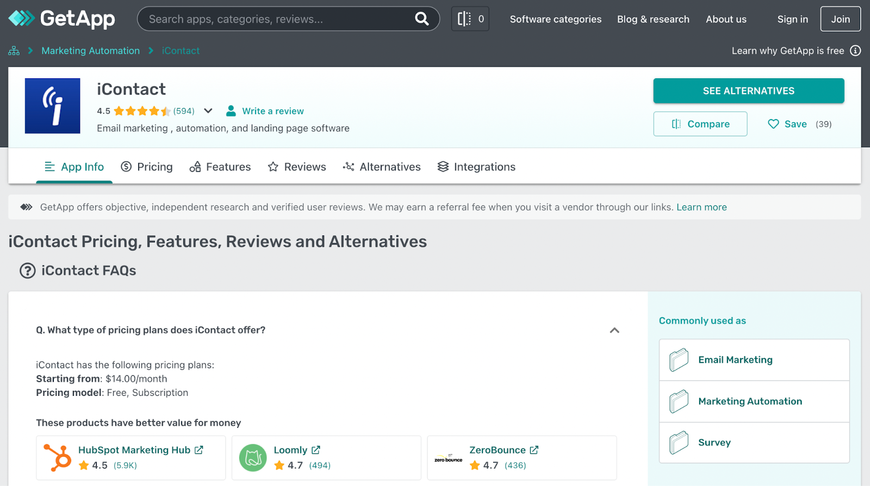Open ZeroBounce product link
This screenshot has width=870, height=486.
click(x=498, y=450)
